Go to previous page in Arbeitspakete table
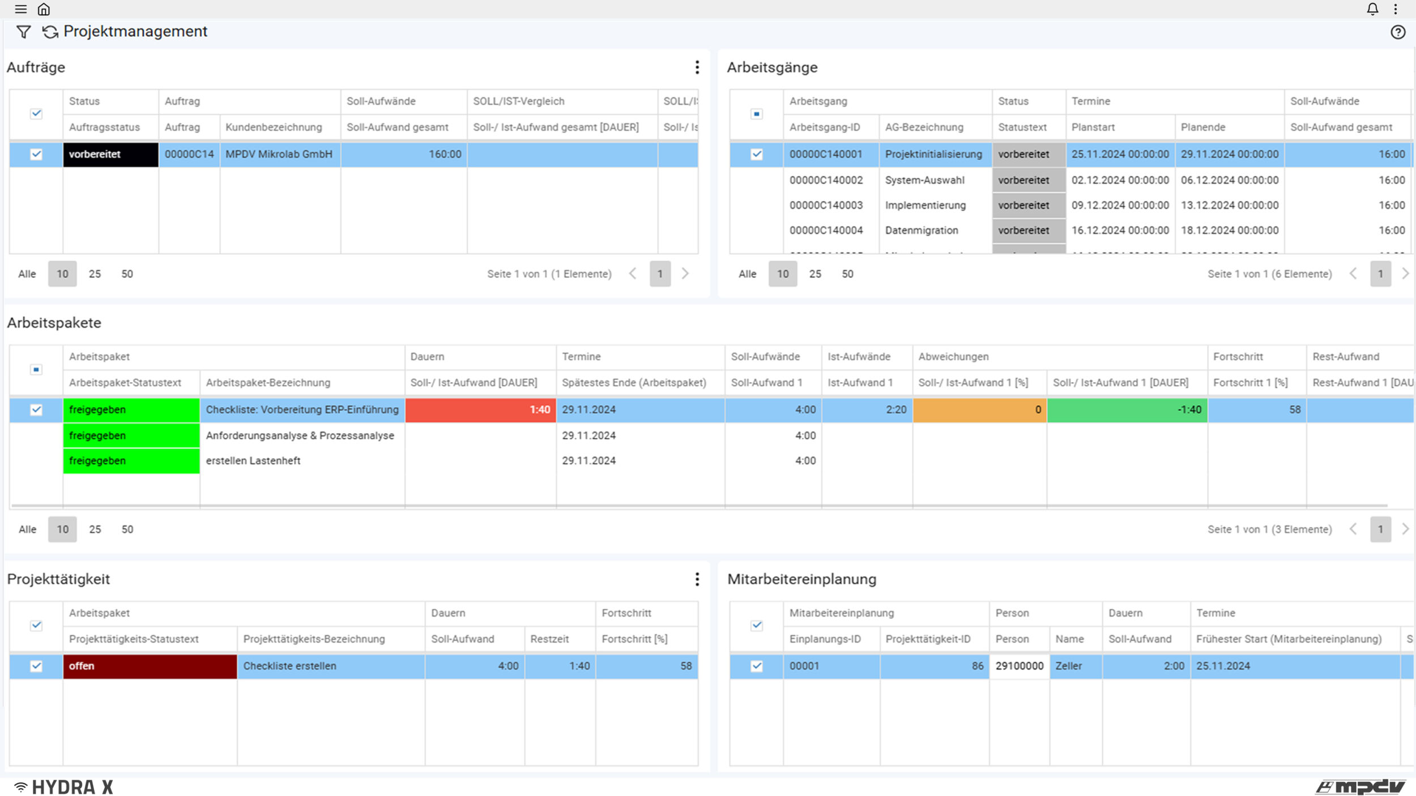The height and width of the screenshot is (796, 1416). pyautogui.click(x=1353, y=529)
